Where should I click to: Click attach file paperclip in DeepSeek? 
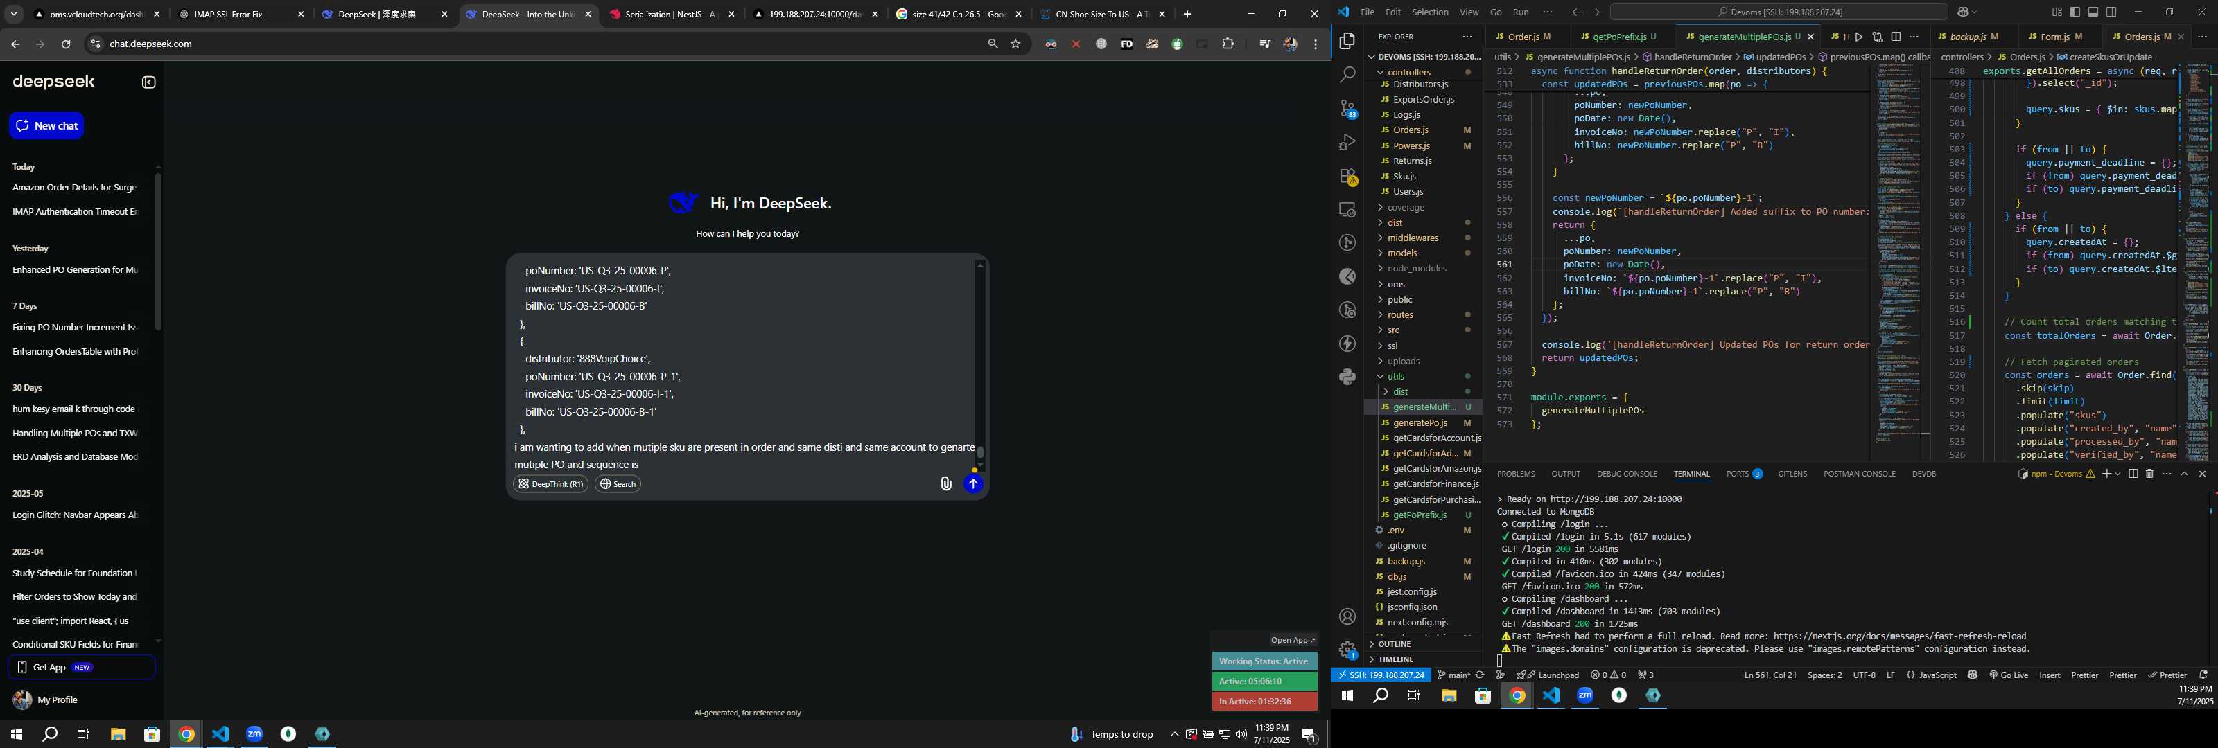point(945,483)
